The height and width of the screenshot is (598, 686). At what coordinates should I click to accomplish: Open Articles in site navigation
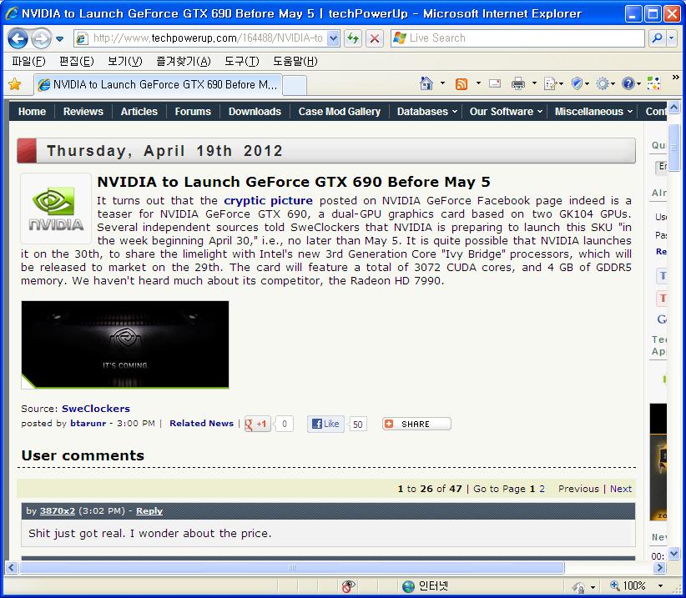(x=139, y=112)
